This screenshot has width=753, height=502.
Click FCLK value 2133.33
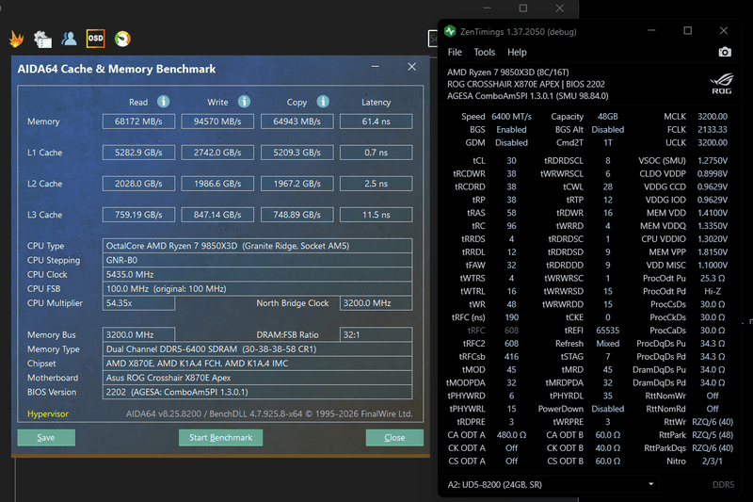713,130
